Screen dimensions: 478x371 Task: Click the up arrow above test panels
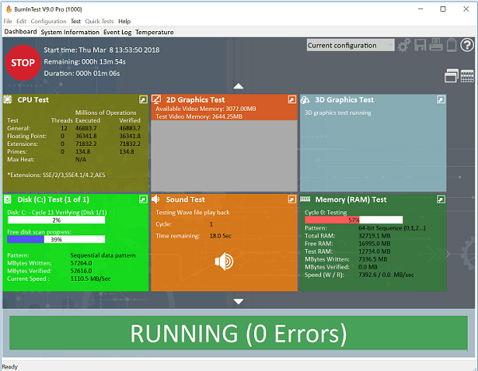pos(238,85)
